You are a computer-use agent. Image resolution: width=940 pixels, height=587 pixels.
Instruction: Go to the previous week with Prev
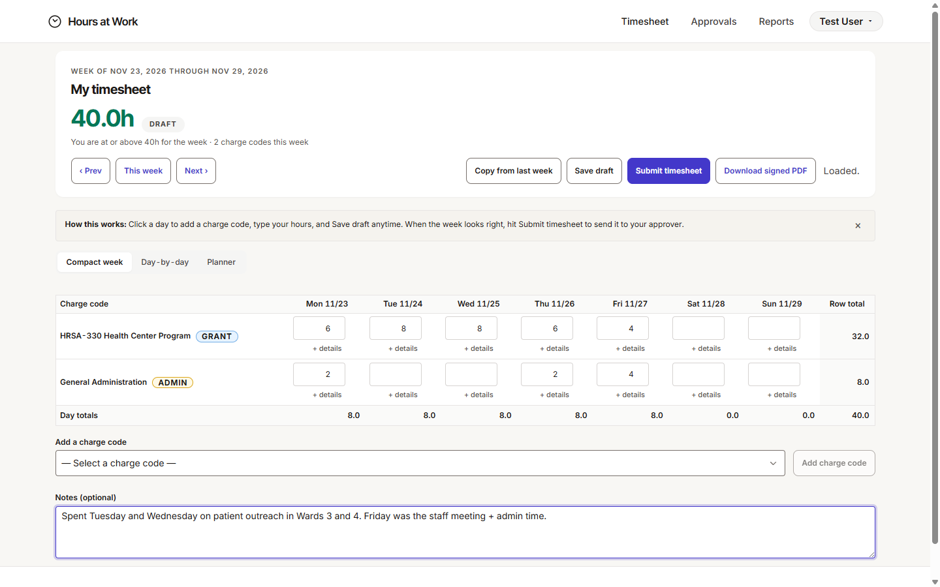[91, 171]
